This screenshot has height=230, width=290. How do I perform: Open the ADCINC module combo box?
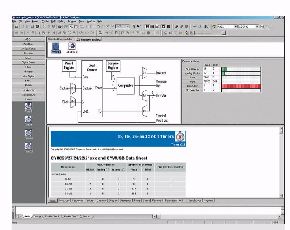[257, 27]
